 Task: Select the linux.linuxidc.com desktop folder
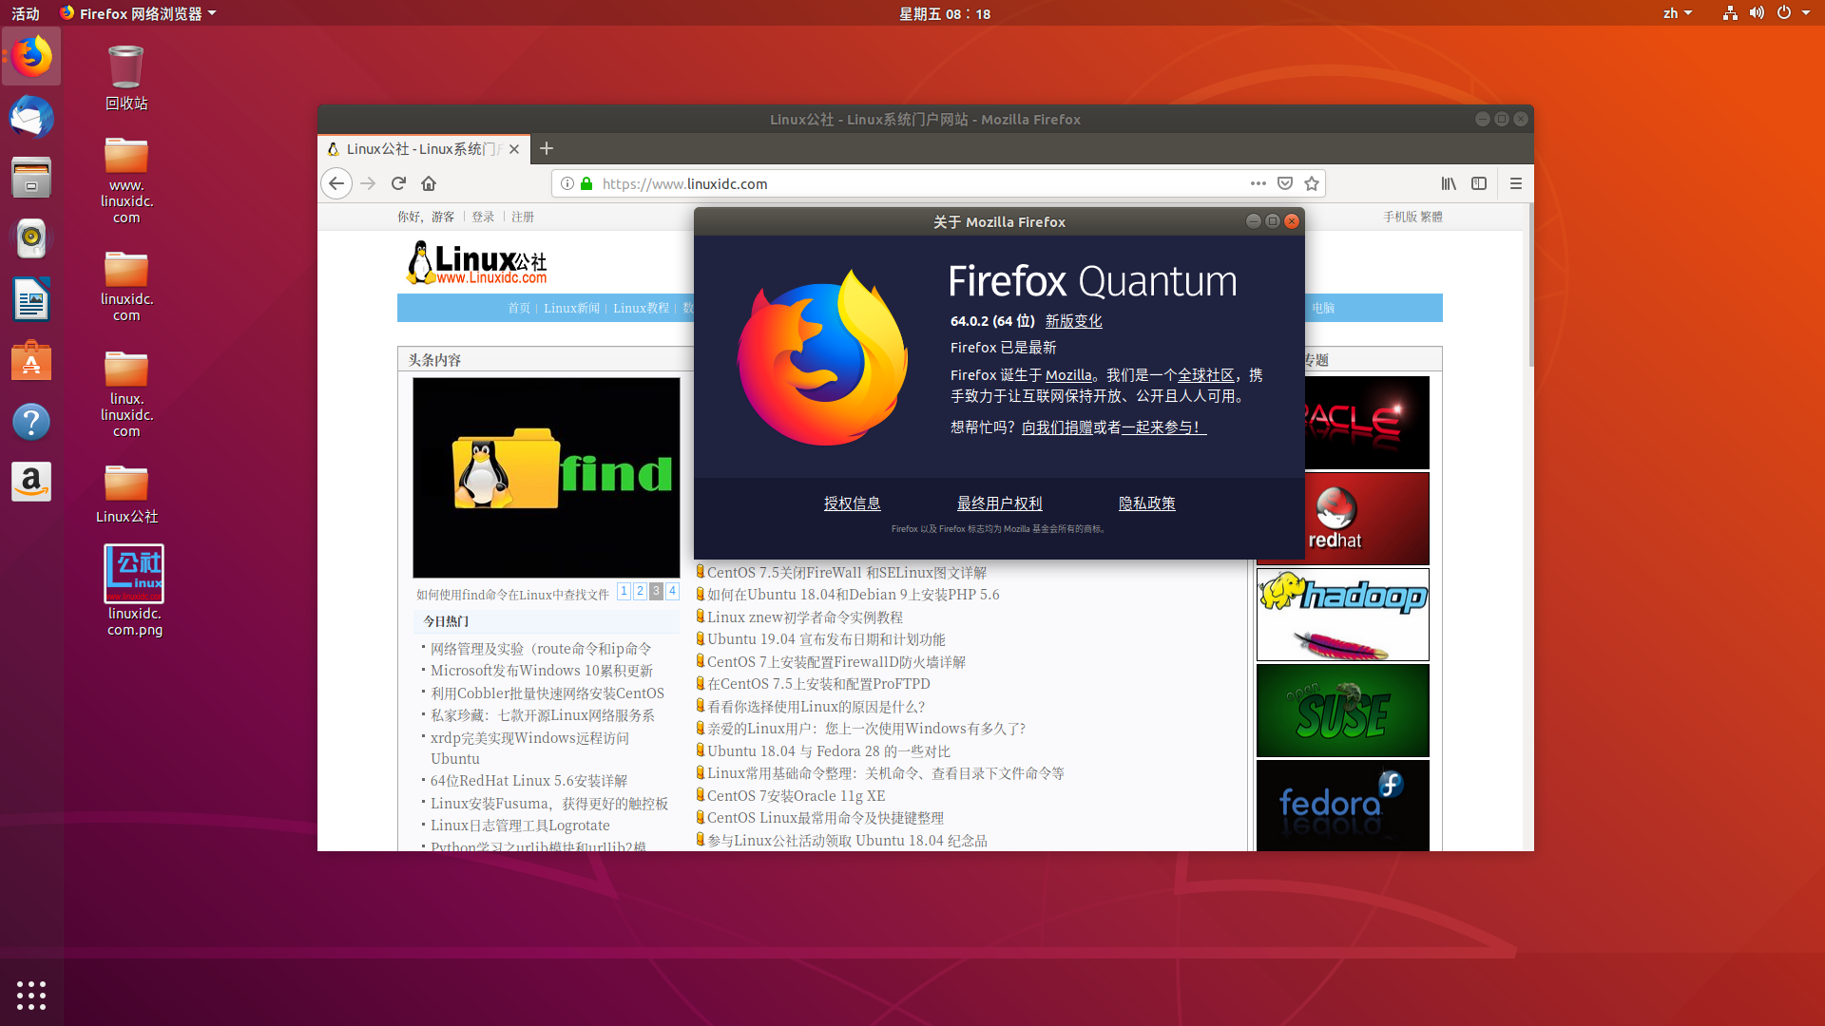[x=126, y=394]
